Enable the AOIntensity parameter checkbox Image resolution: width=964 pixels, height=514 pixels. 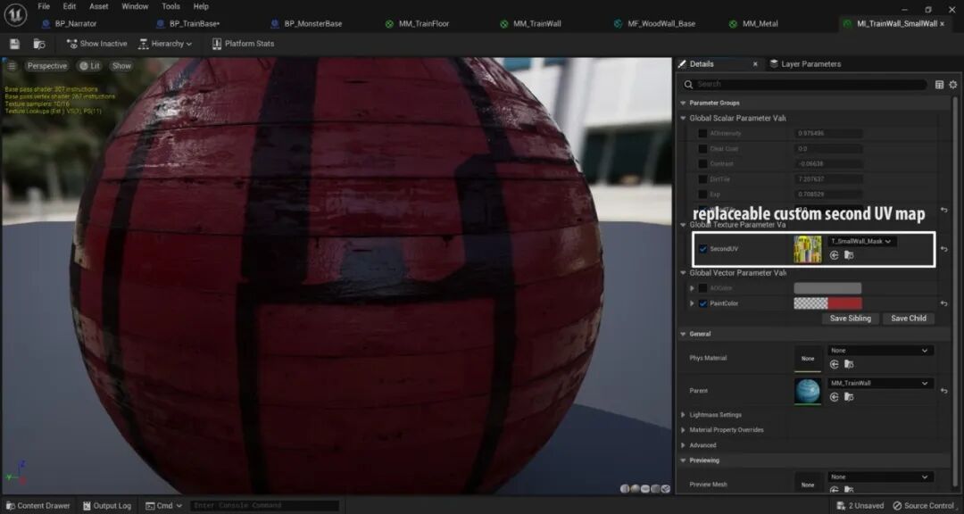click(x=702, y=134)
